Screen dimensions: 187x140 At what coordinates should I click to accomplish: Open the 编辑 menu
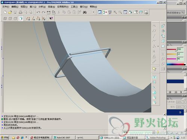pyautogui.click(x=15, y=7)
